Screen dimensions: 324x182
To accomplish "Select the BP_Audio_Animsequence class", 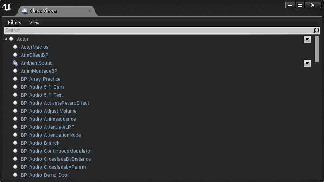I will (48, 119).
